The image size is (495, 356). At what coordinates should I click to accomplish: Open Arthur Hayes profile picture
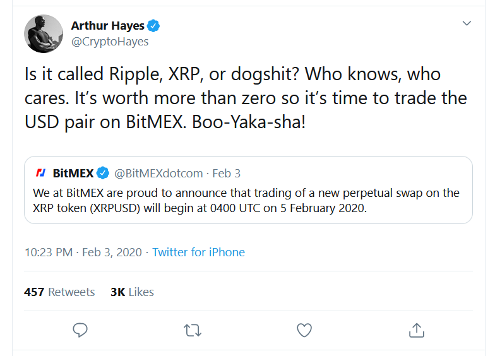tap(44, 33)
